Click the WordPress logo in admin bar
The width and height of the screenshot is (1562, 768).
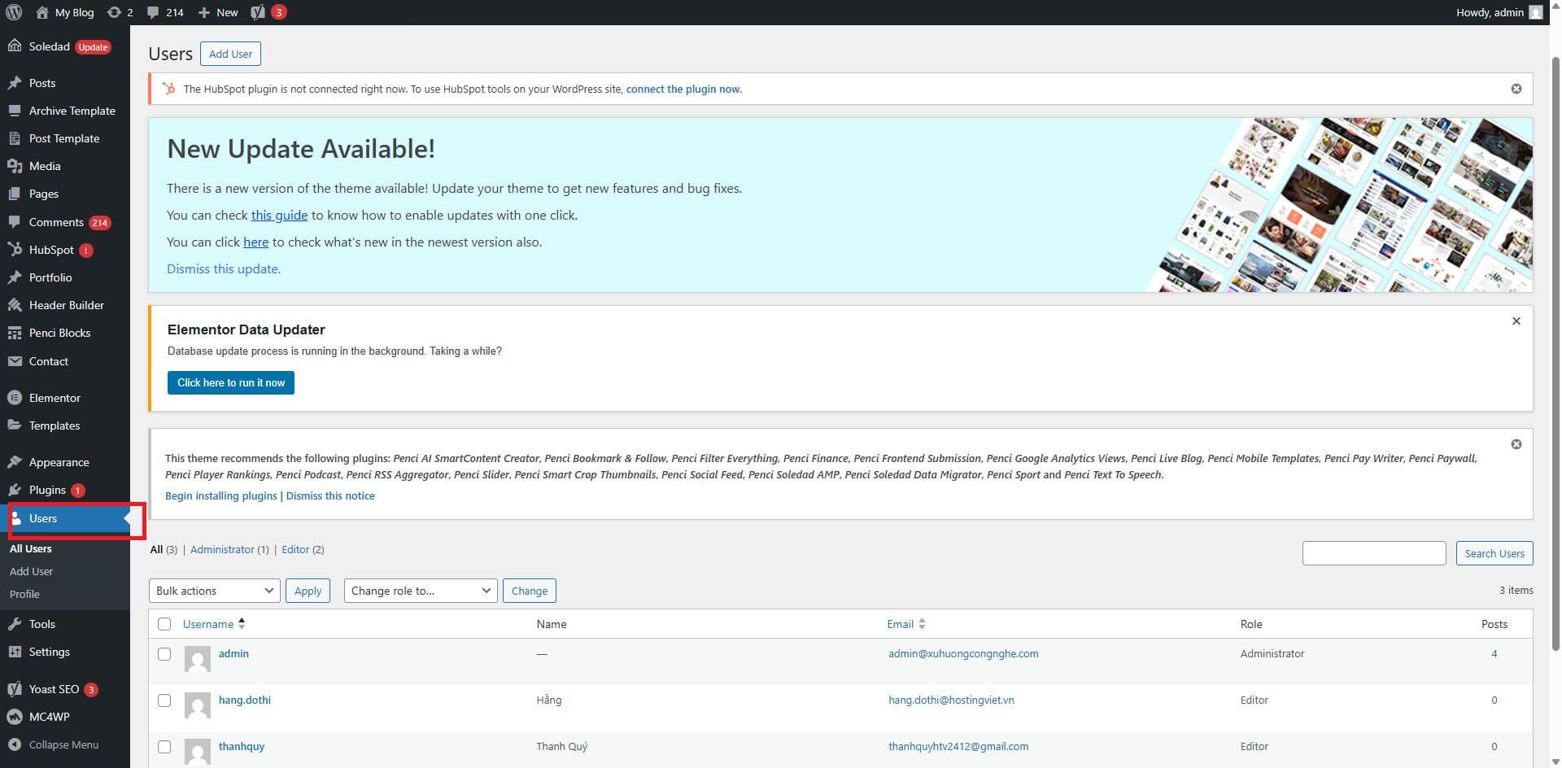tap(12, 12)
